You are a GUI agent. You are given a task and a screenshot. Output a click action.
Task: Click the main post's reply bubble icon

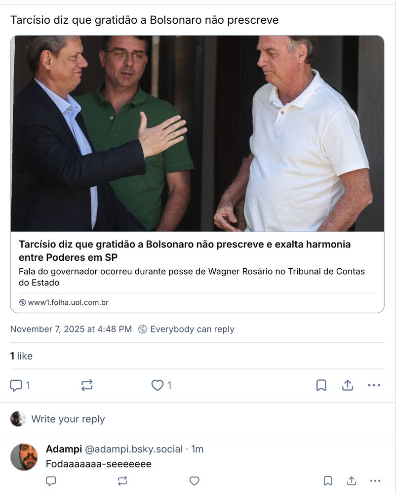coord(16,385)
